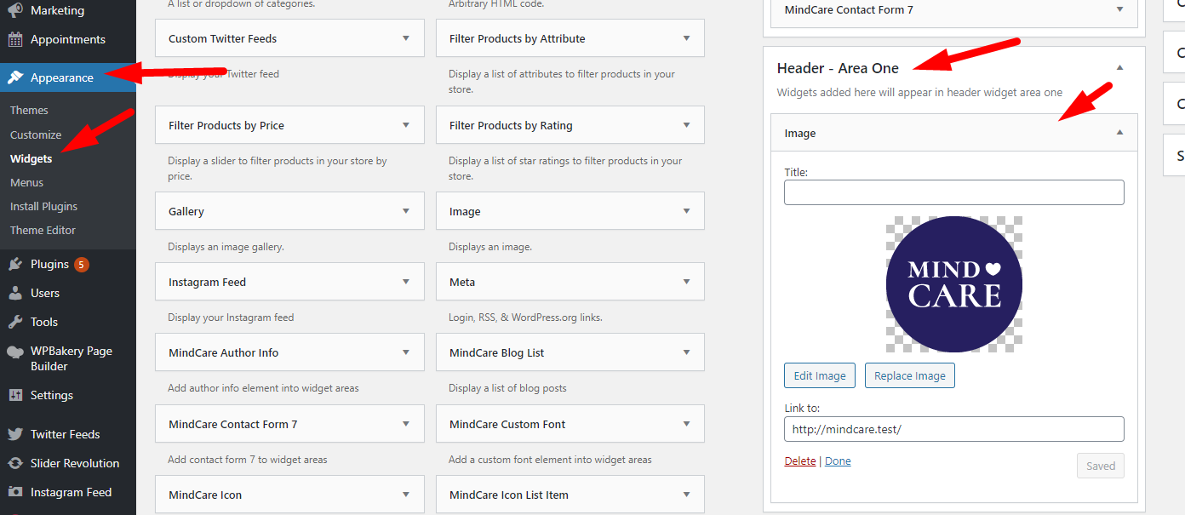1185x515 pixels.
Task: Click the Plugins plug icon
Action: click(15, 264)
